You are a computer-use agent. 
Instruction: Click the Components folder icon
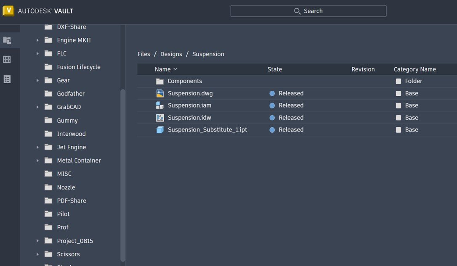click(160, 81)
